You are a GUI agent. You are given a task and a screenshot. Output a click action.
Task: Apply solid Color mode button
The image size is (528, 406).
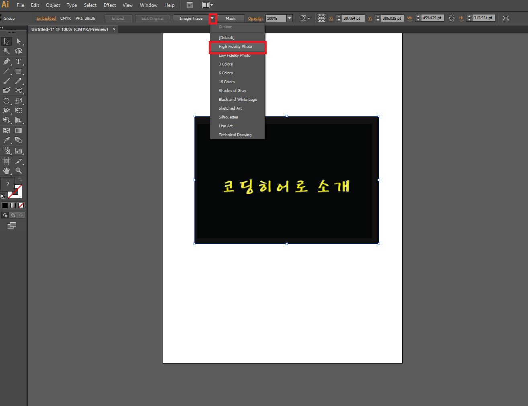[5, 205]
